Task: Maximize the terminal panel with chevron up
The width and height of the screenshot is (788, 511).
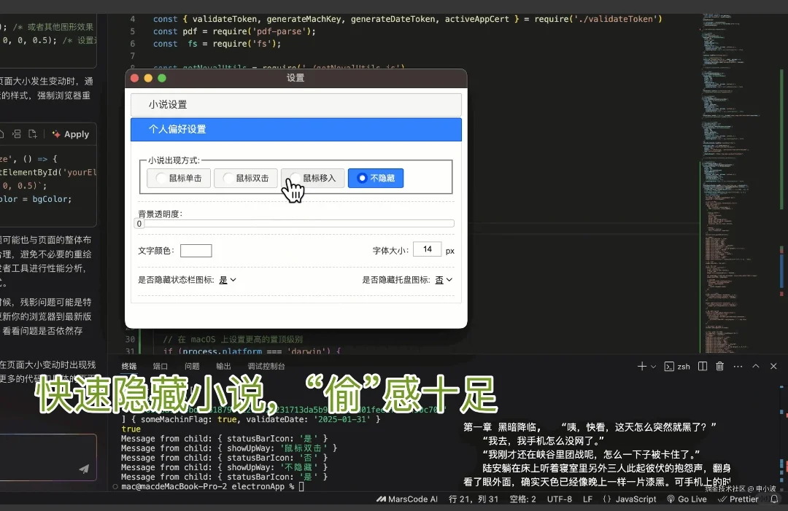Action: tap(755, 367)
